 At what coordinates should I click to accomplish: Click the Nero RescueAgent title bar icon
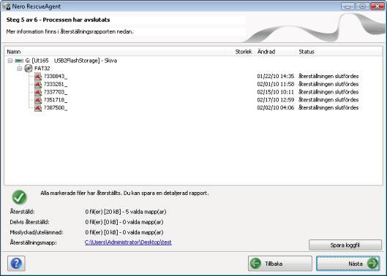(x=6, y=6)
